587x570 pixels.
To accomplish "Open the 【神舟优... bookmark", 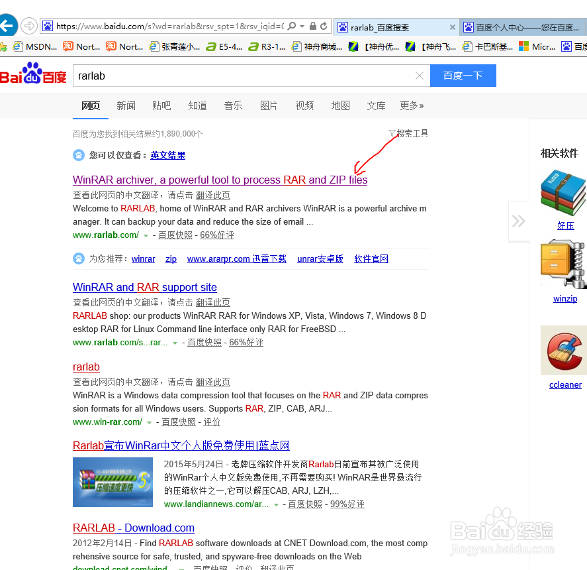I will (374, 46).
